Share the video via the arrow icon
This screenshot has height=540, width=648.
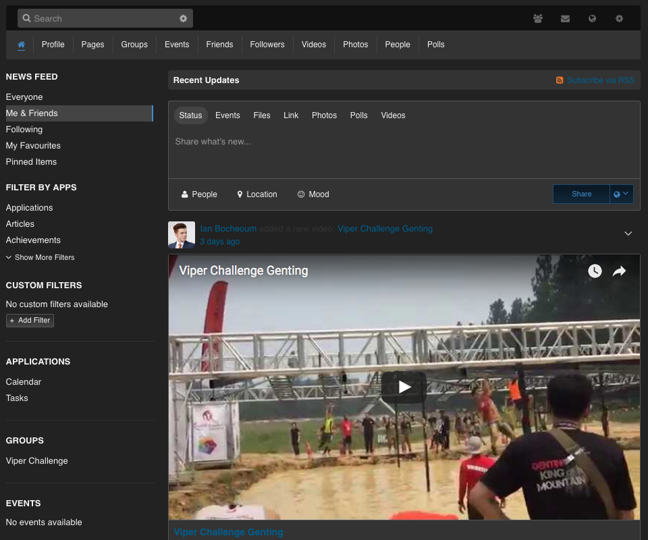coord(619,271)
